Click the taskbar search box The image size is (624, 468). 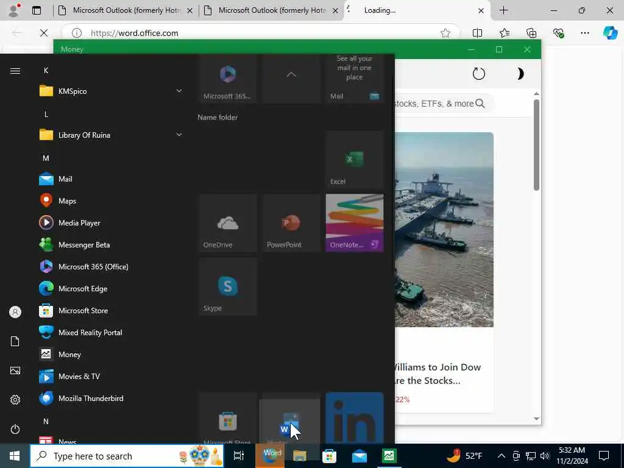[127, 456]
